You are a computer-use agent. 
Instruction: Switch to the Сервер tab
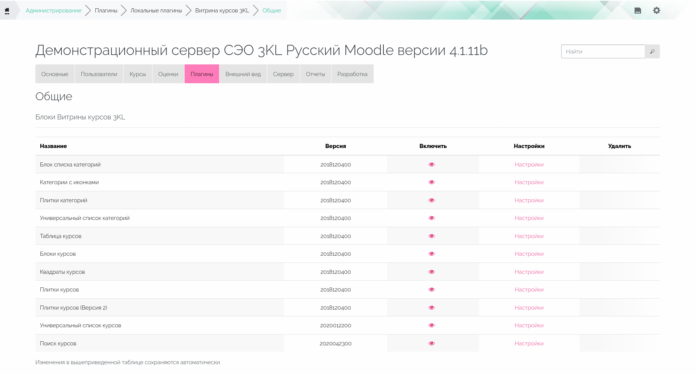(x=283, y=74)
